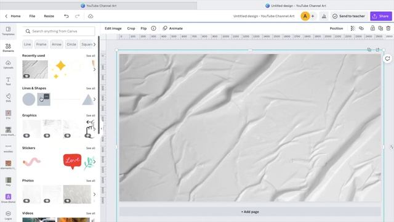The height and width of the screenshot is (222, 394).
Task: Click the Share button
Action: point(381,16)
